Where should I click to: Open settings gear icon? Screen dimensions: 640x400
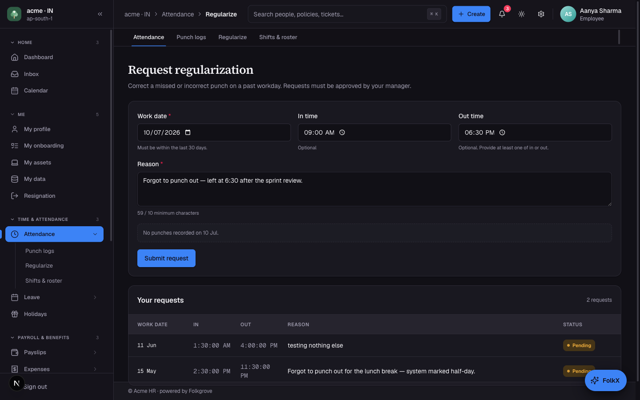coord(541,14)
